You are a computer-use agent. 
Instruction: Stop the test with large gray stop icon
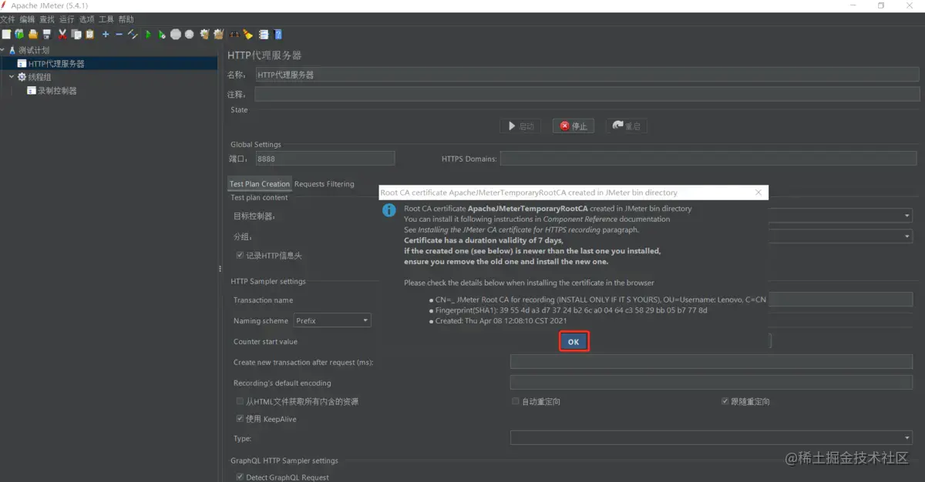(x=176, y=34)
